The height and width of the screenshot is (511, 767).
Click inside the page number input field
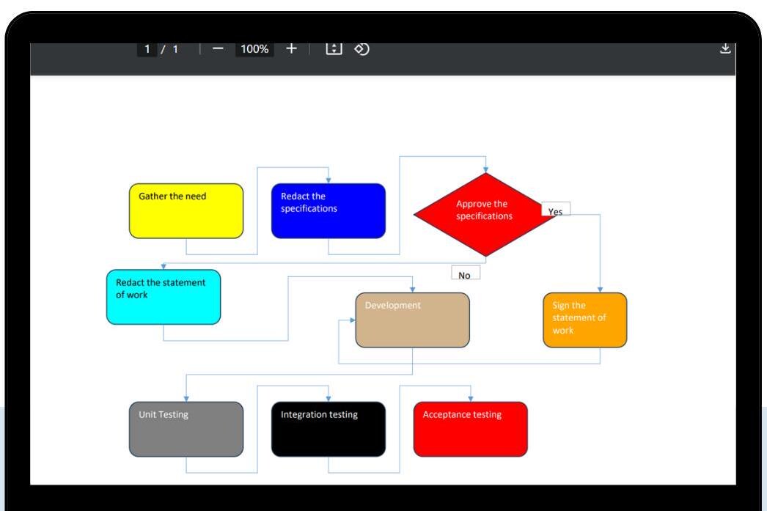147,48
